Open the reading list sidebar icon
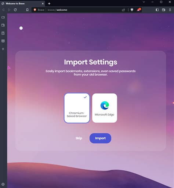The image size is (174, 188). coord(3,41)
